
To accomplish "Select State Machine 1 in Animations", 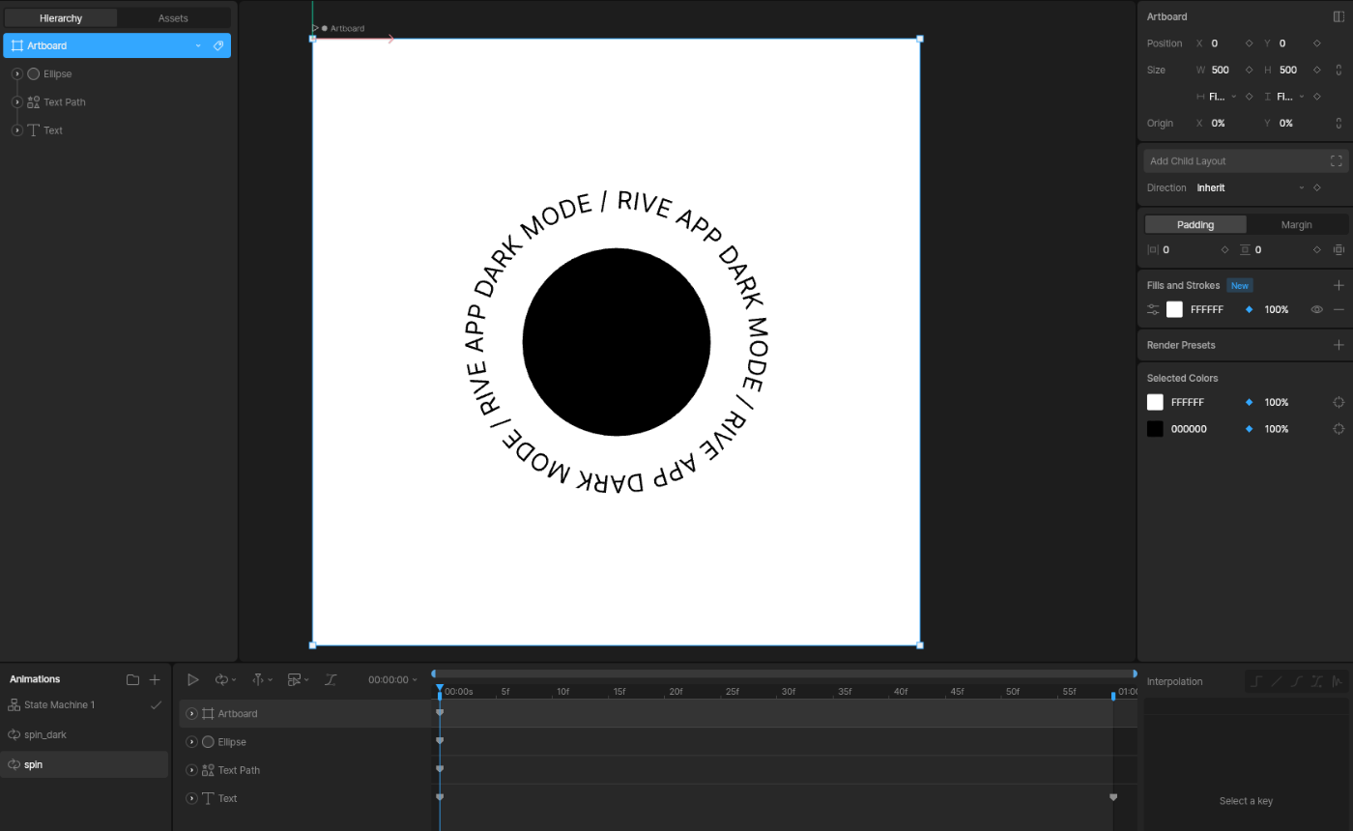I will pos(60,705).
